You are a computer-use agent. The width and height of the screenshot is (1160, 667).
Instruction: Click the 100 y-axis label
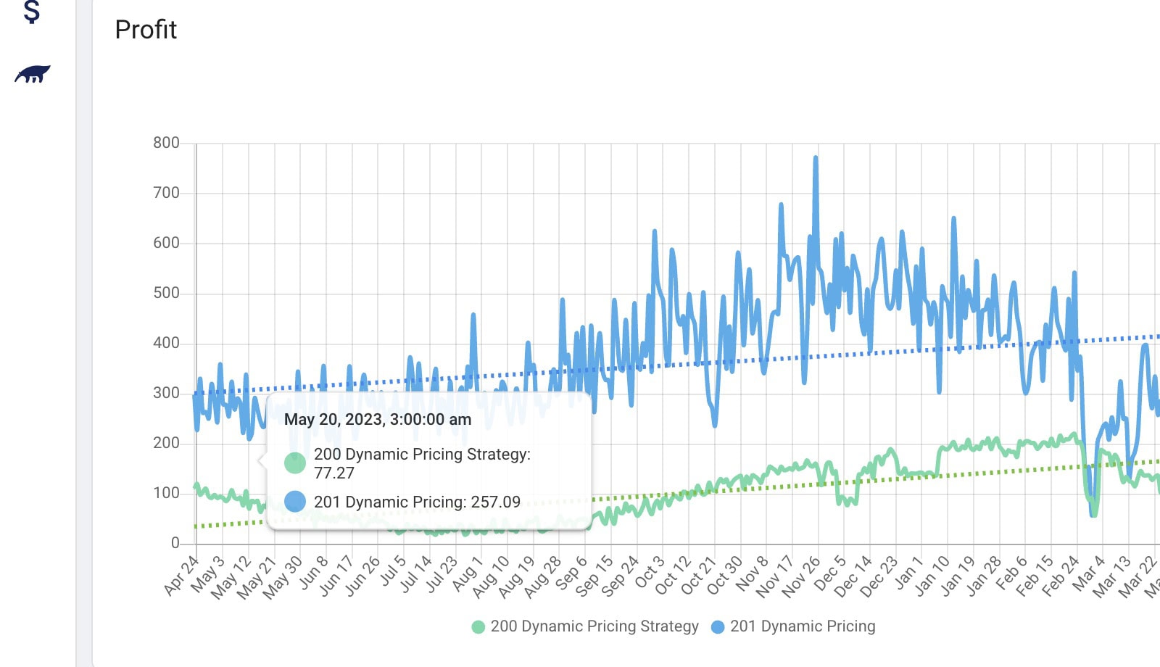click(x=166, y=493)
